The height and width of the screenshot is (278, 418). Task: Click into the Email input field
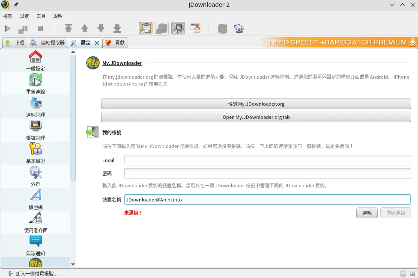267,160
